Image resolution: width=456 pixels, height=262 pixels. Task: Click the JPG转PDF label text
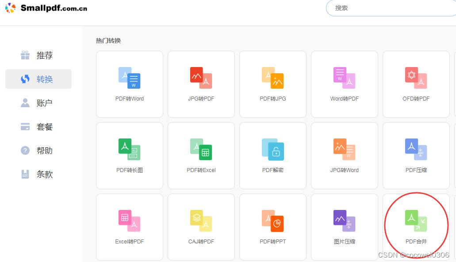tap(201, 99)
